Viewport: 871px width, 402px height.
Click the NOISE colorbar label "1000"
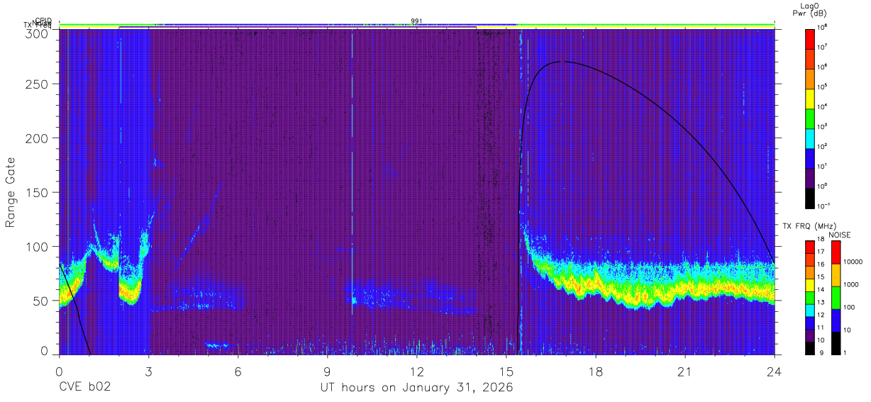pyautogui.click(x=852, y=285)
